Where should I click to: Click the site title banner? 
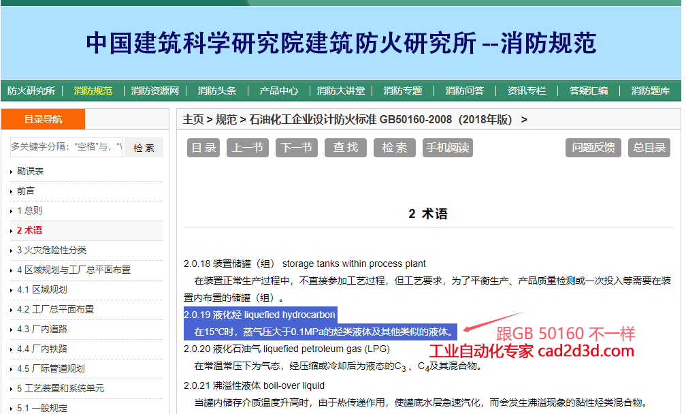pos(341,42)
